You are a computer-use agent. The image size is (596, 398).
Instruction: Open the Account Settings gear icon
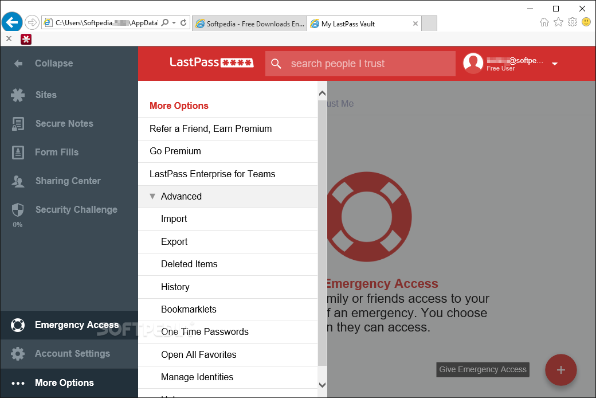[18, 354]
